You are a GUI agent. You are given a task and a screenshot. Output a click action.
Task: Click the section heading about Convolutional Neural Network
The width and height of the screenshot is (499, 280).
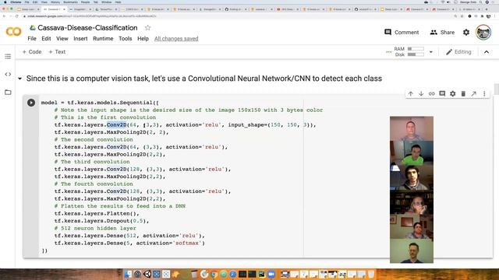coord(204,79)
